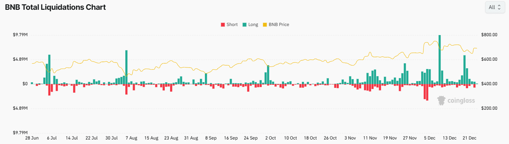Screen dimensions: 509x144
Task: Click the 30 Jul date axis label
Action: (x=112, y=138)
